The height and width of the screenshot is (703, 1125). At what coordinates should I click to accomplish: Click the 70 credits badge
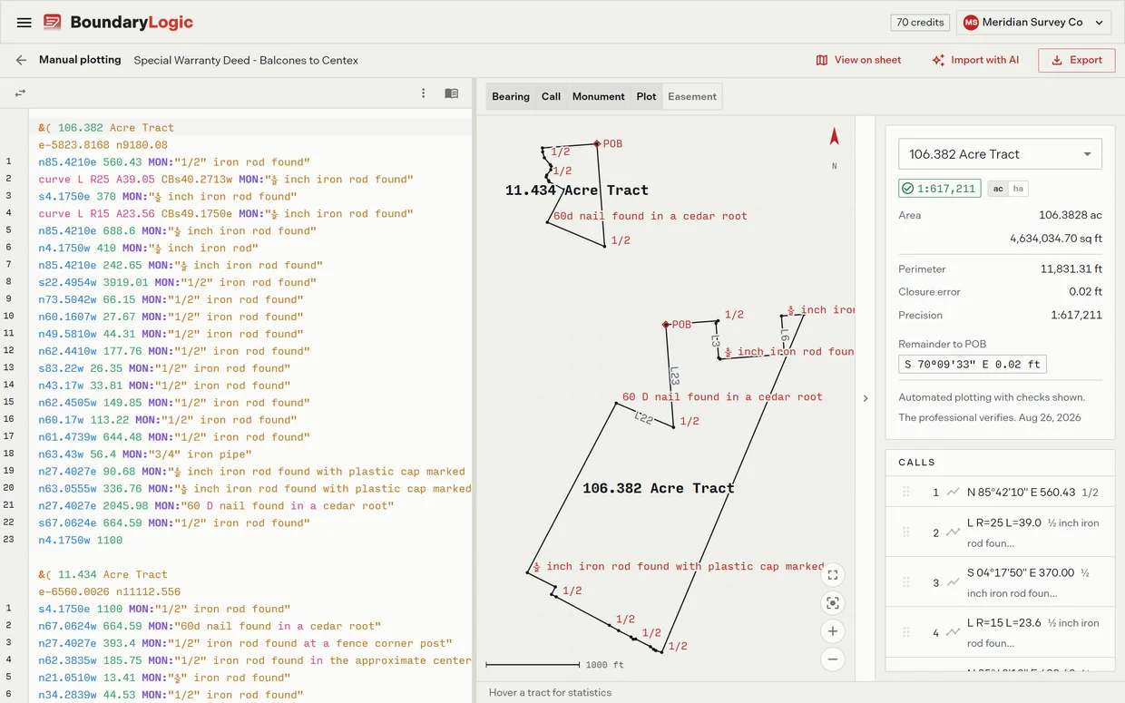point(920,23)
